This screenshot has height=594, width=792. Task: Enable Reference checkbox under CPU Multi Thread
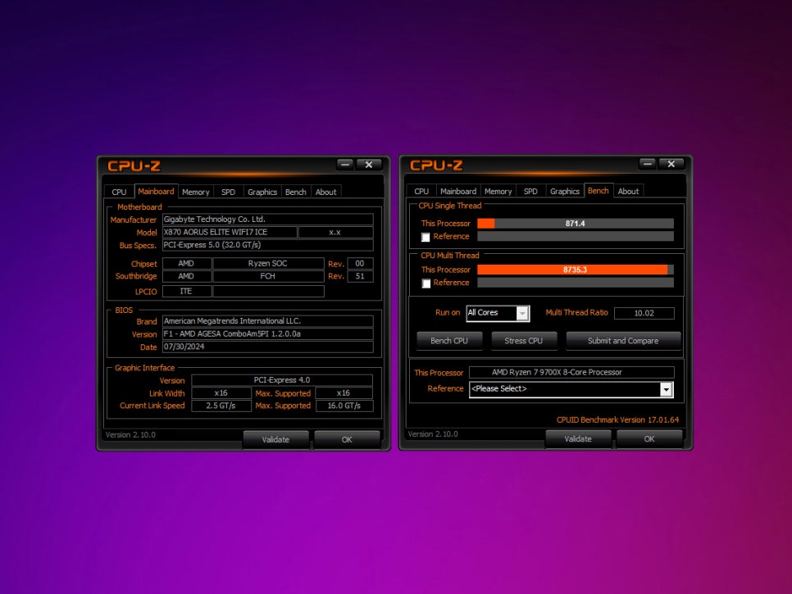[x=426, y=283]
